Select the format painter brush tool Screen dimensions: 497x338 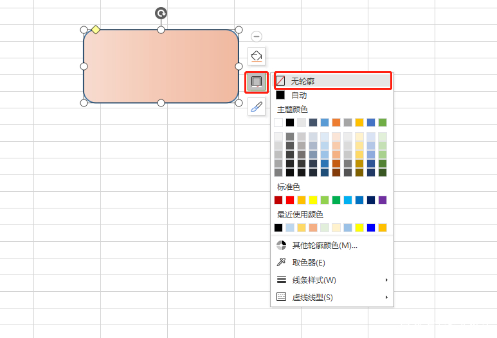click(x=257, y=106)
